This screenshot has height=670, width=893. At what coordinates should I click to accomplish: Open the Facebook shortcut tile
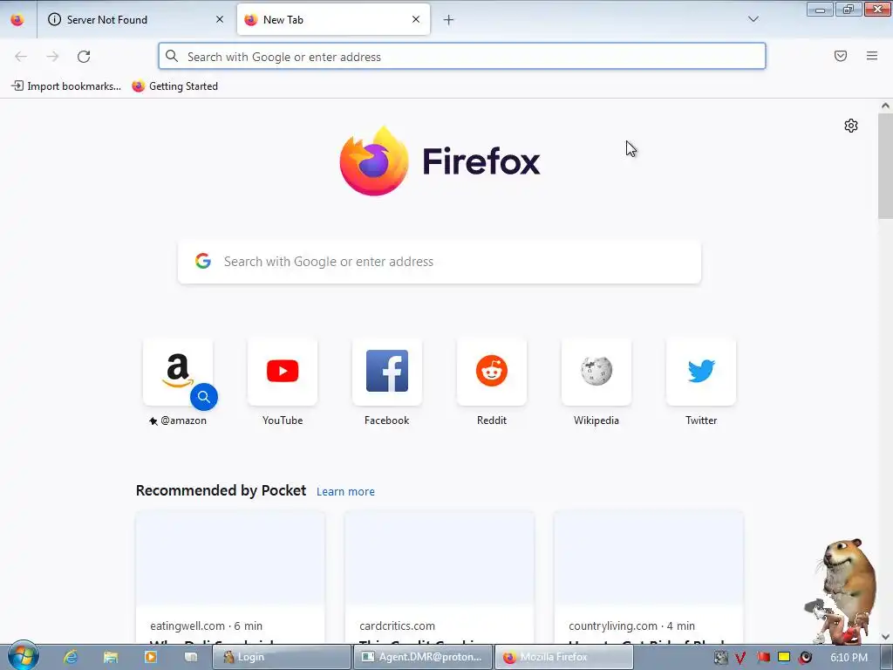click(x=386, y=372)
